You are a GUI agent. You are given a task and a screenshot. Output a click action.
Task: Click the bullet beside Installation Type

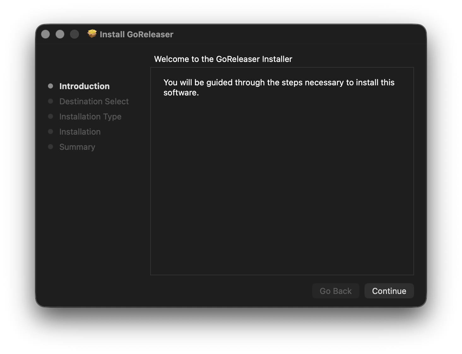(x=50, y=116)
